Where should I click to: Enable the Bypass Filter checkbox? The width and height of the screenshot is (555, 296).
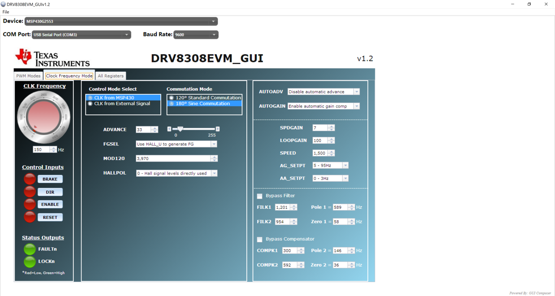(x=260, y=196)
